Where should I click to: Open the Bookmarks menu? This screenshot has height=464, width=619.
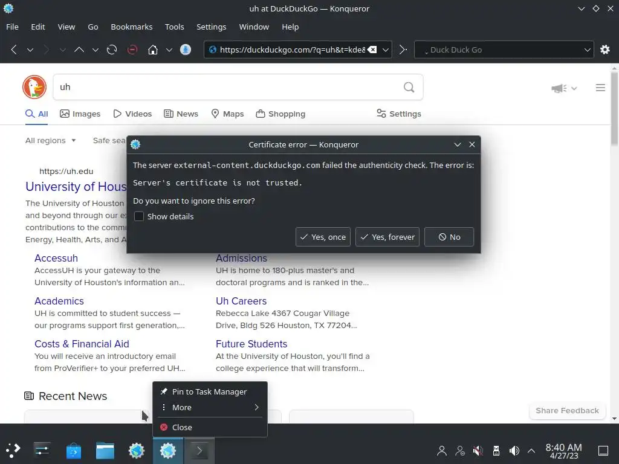(131, 27)
